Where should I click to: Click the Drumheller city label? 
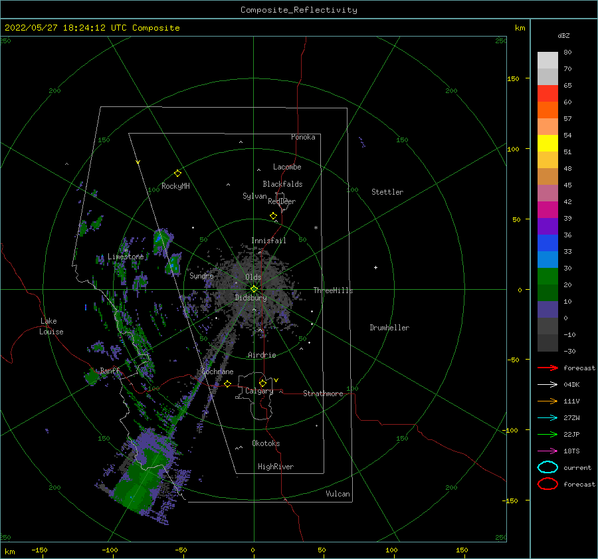tap(389, 328)
